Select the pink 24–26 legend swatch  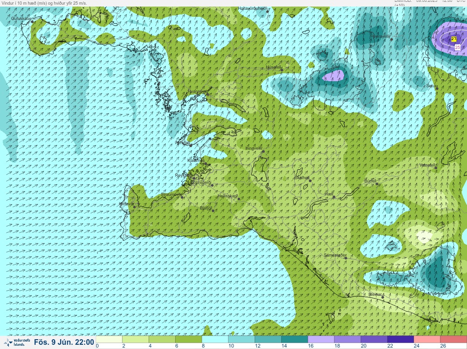click(427, 340)
